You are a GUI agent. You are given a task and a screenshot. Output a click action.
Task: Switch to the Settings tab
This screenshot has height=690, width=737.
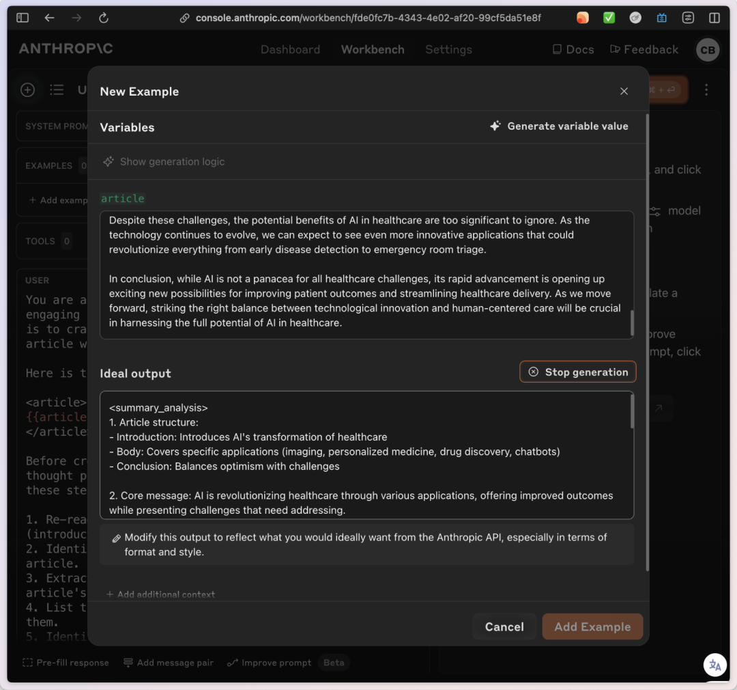pyautogui.click(x=448, y=50)
